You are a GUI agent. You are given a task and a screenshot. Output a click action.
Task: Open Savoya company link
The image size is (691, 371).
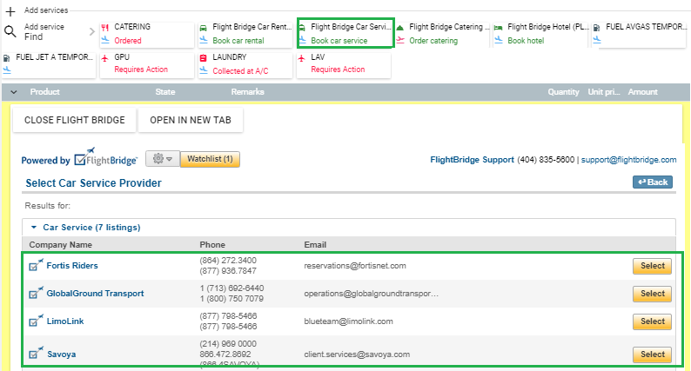61,354
